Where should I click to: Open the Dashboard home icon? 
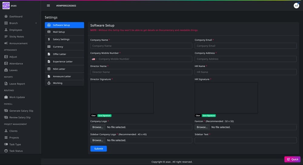[x=6, y=16]
